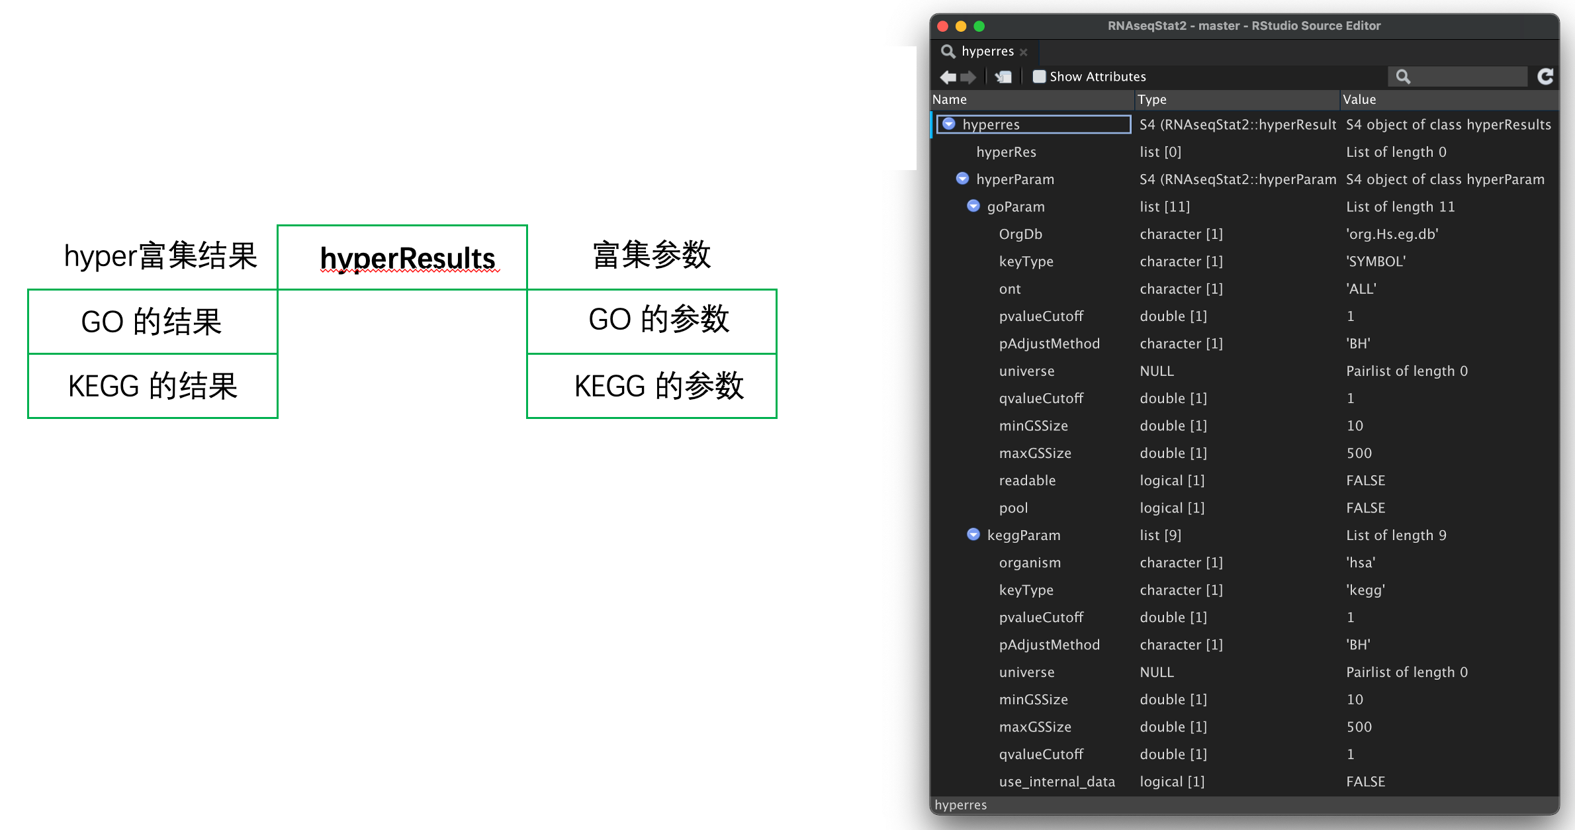Click S4 object of class hyperParam value
1575x830 pixels.
1445,179
